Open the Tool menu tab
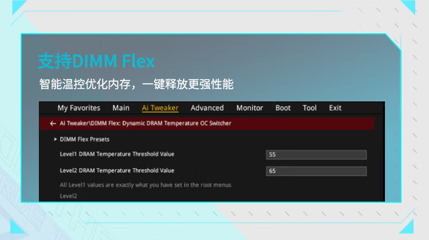 (x=310, y=108)
